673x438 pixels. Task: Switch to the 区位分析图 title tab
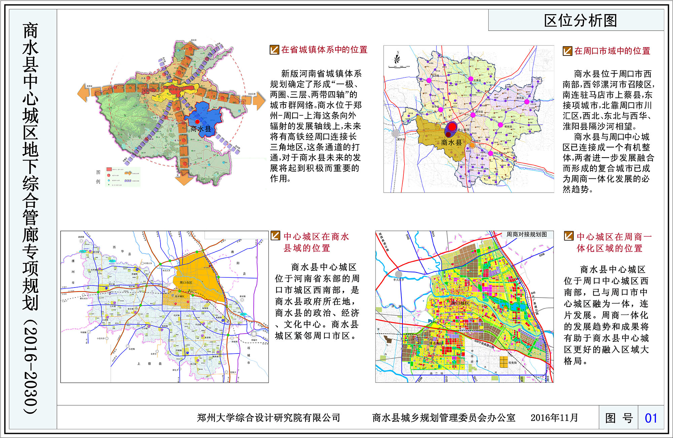[x=579, y=21]
